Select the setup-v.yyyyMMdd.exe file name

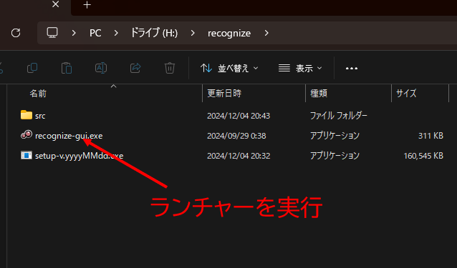(80, 156)
